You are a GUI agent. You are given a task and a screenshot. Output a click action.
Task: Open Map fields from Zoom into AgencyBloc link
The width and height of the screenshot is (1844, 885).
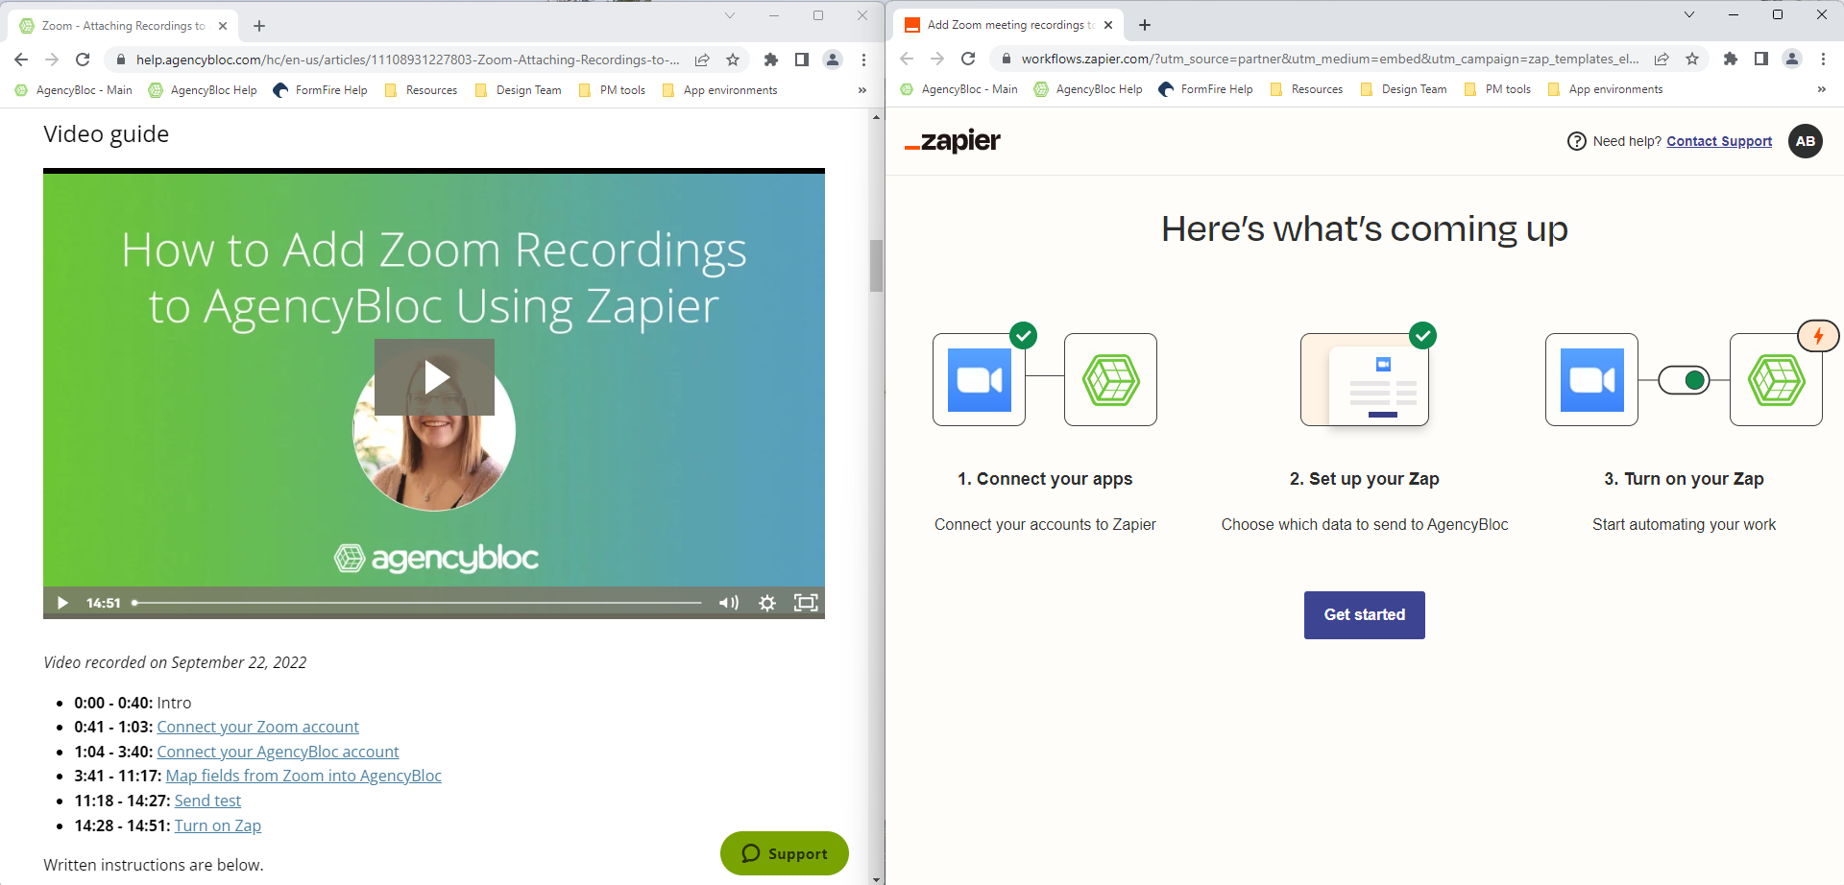pos(303,777)
